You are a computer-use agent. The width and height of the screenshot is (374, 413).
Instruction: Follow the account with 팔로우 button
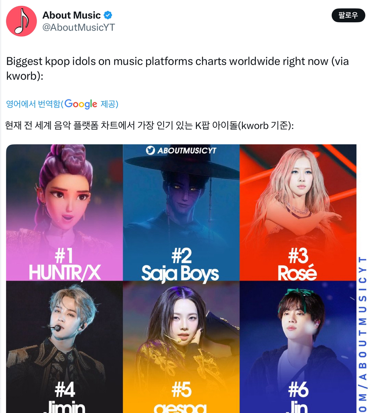(x=348, y=15)
